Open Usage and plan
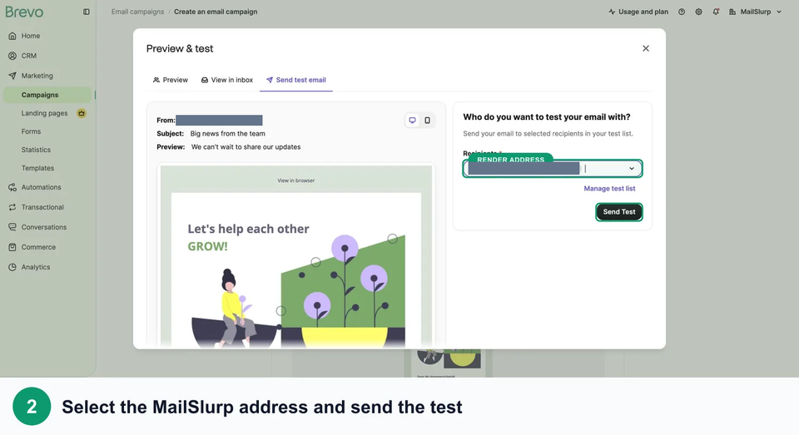This screenshot has height=435, width=799. pos(638,12)
